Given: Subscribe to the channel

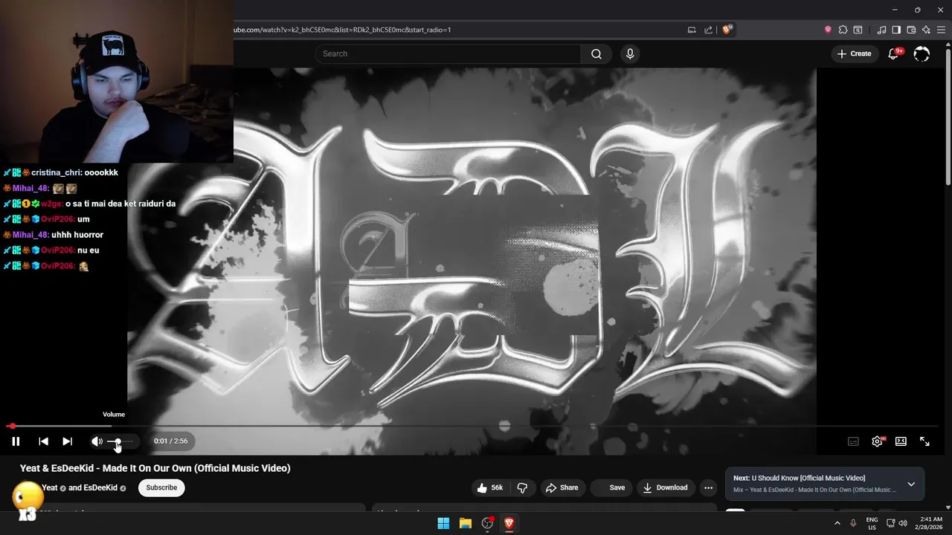Looking at the screenshot, I should click(x=161, y=487).
